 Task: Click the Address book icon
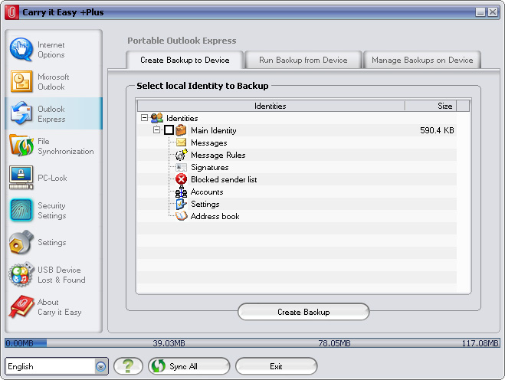(181, 216)
